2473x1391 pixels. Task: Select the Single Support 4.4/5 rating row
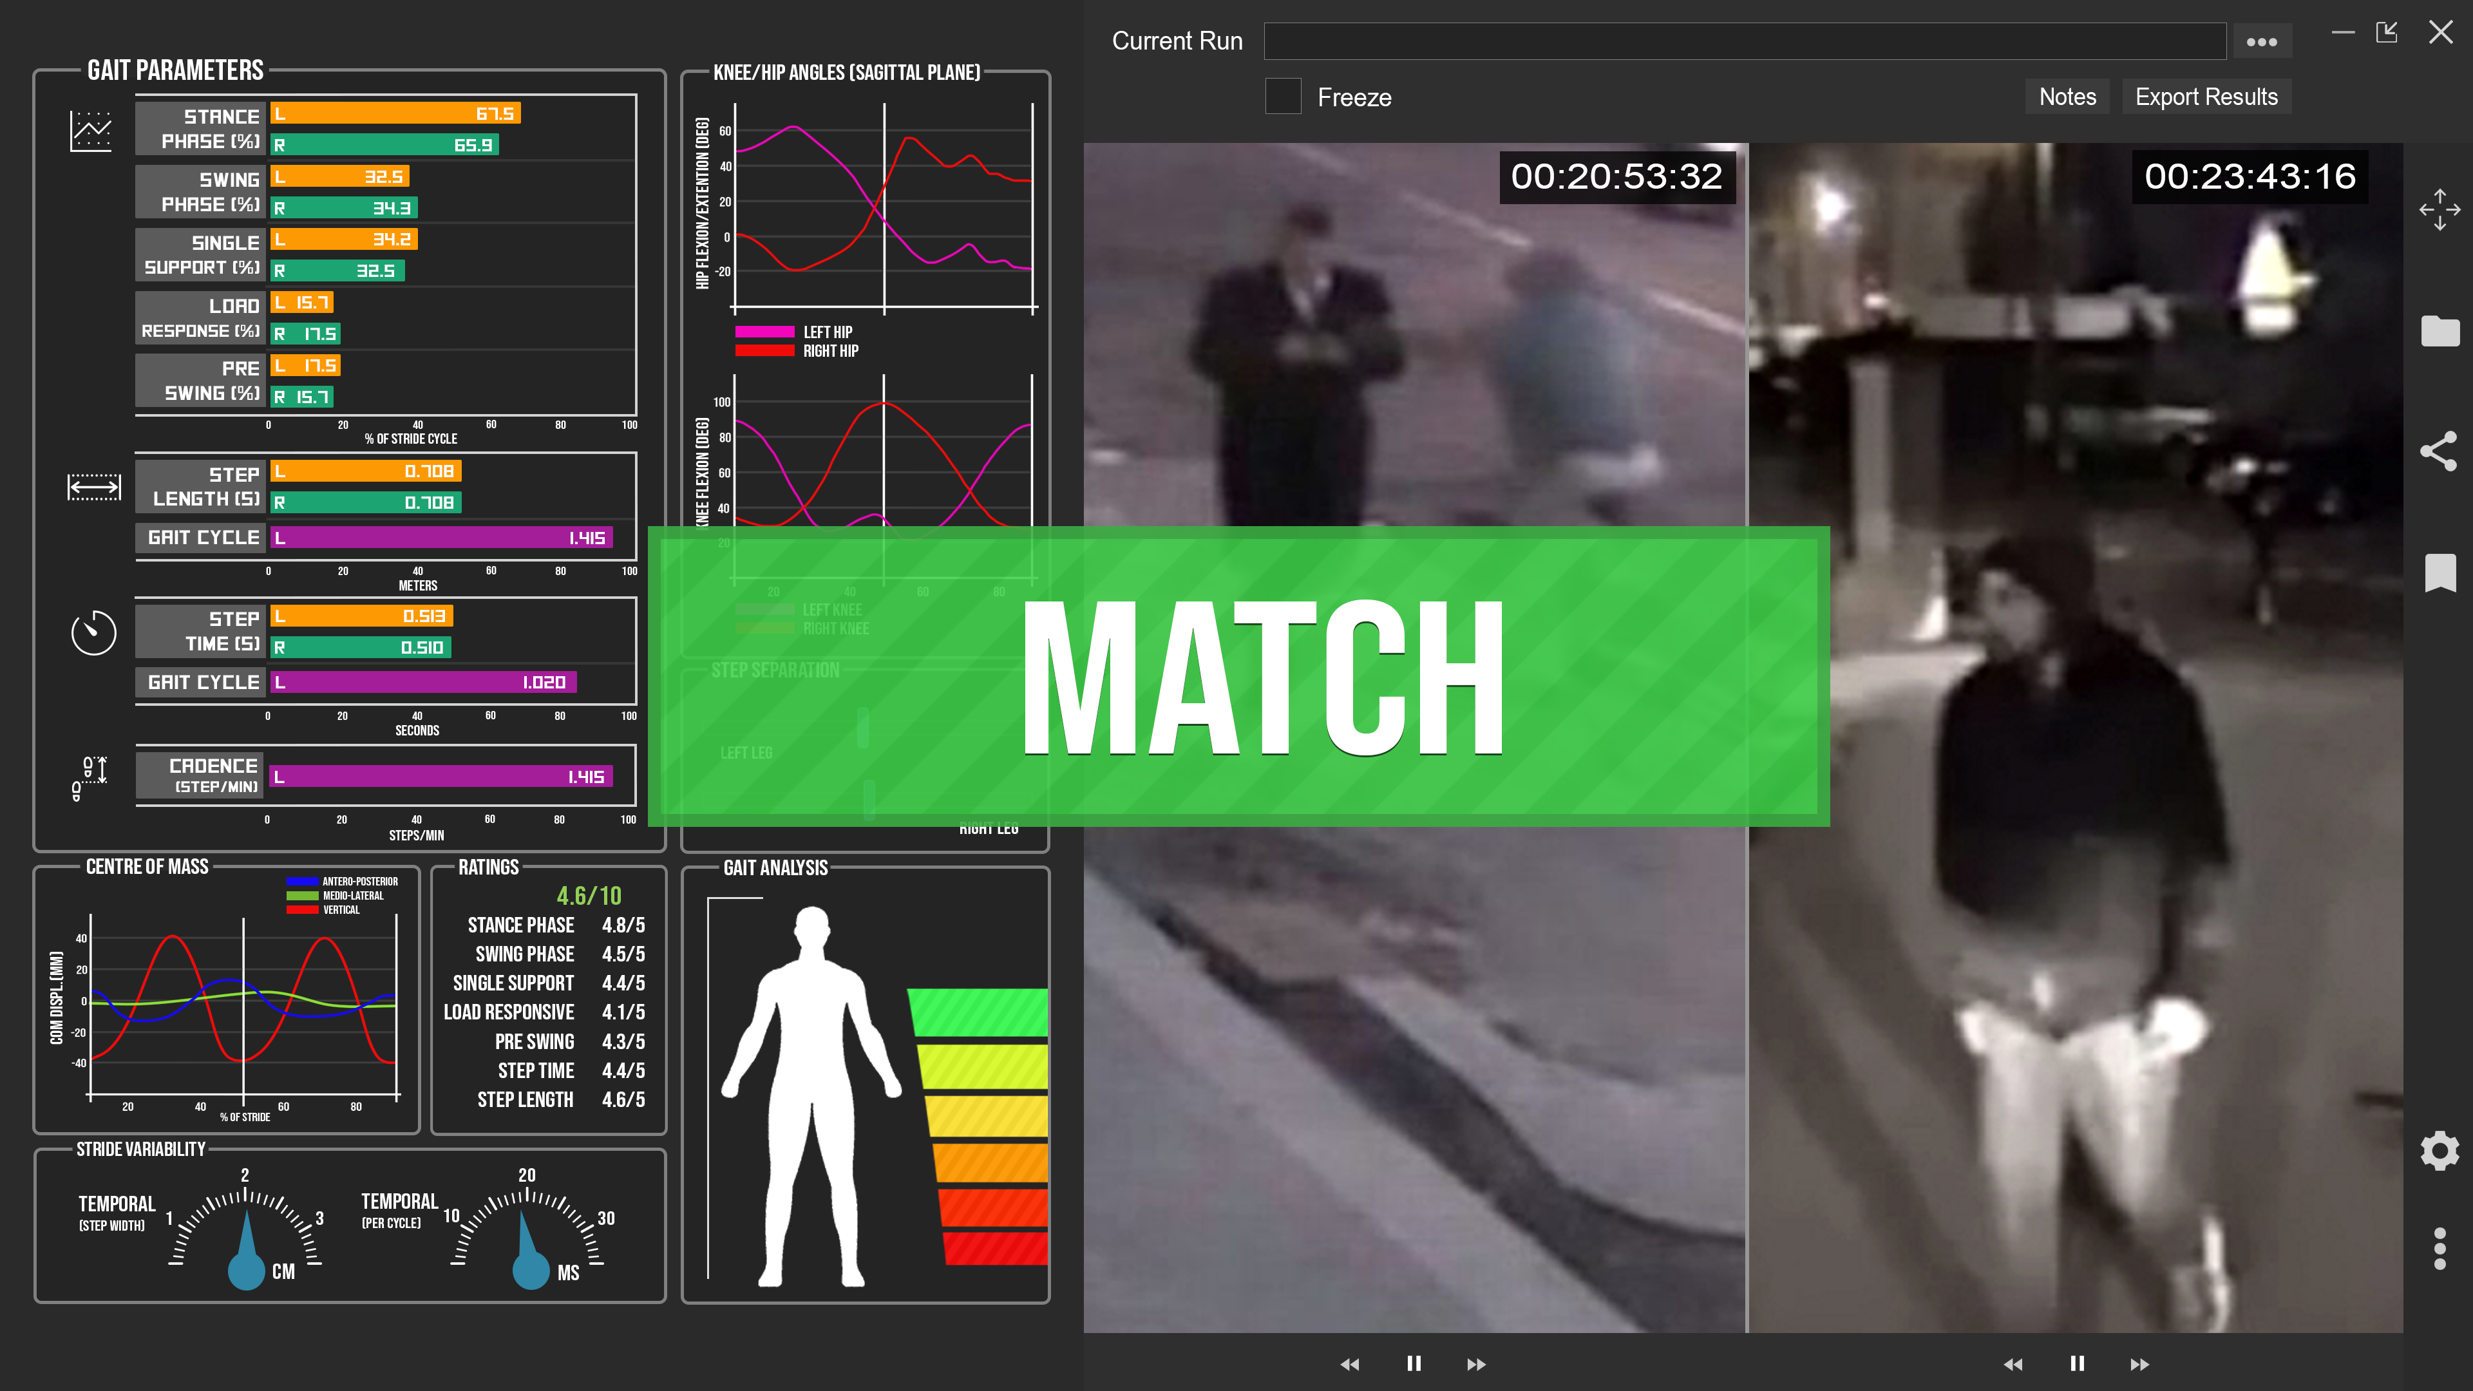coord(548,983)
